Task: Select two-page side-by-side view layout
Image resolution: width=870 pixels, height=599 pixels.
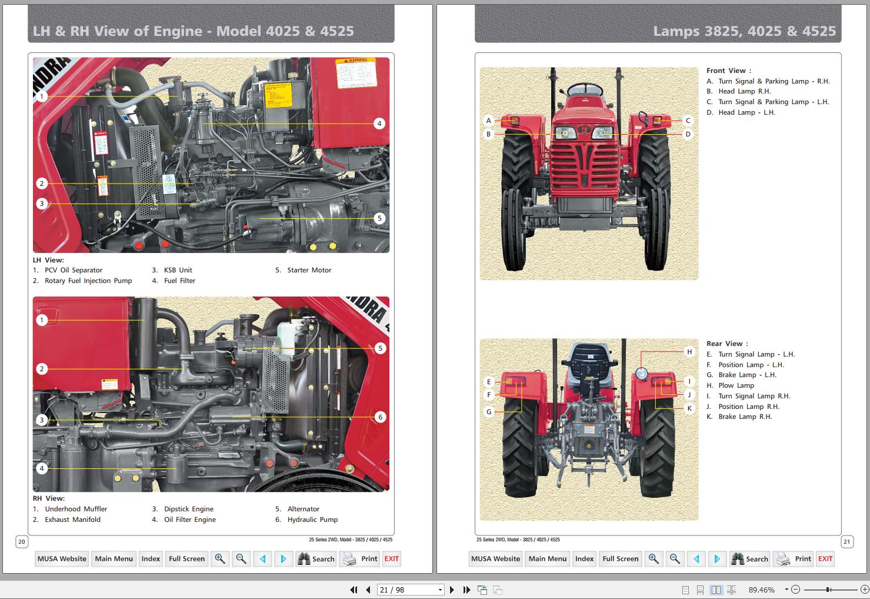Action: click(716, 590)
